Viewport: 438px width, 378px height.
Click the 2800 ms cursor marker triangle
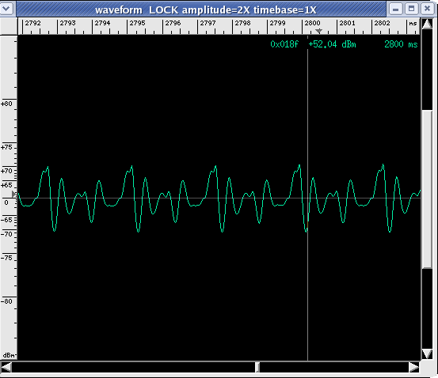[318, 31]
